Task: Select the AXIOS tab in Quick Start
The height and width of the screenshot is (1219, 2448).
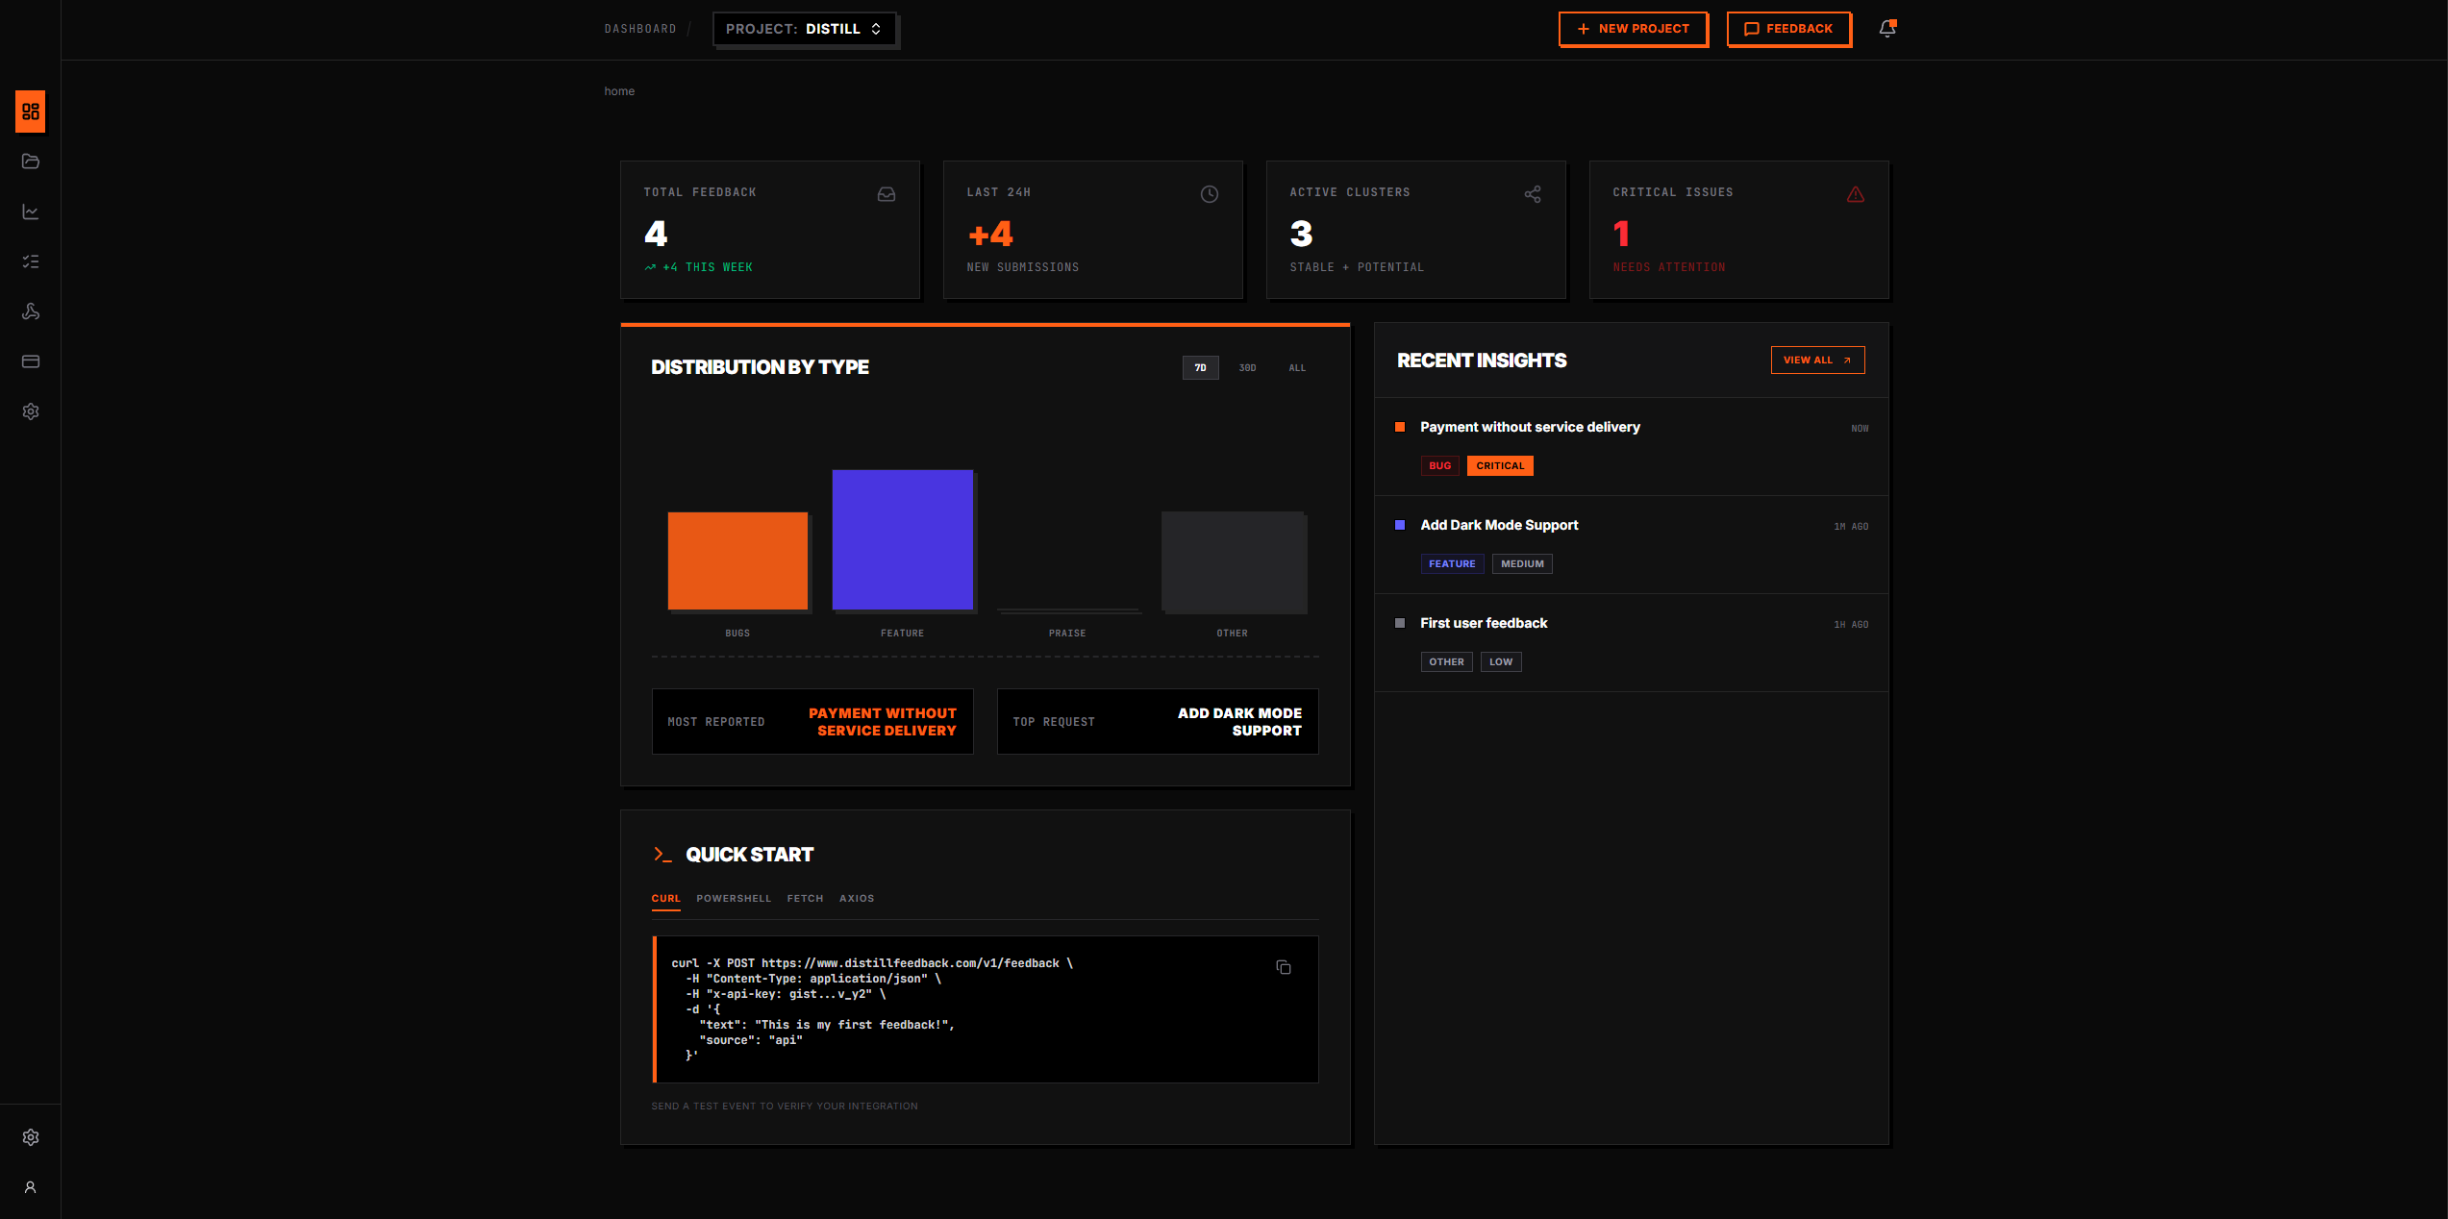Action: point(857,898)
